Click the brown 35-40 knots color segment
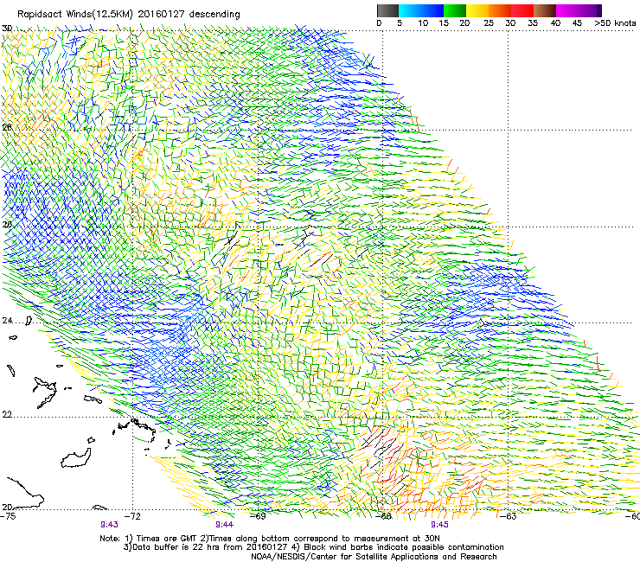640x562 pixels. tap(545, 10)
